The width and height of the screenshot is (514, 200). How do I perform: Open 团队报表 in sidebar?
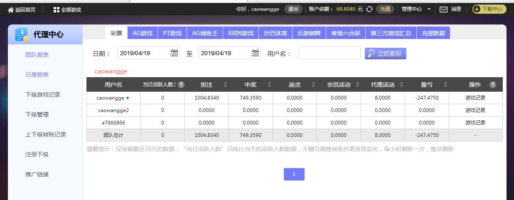pos(37,55)
